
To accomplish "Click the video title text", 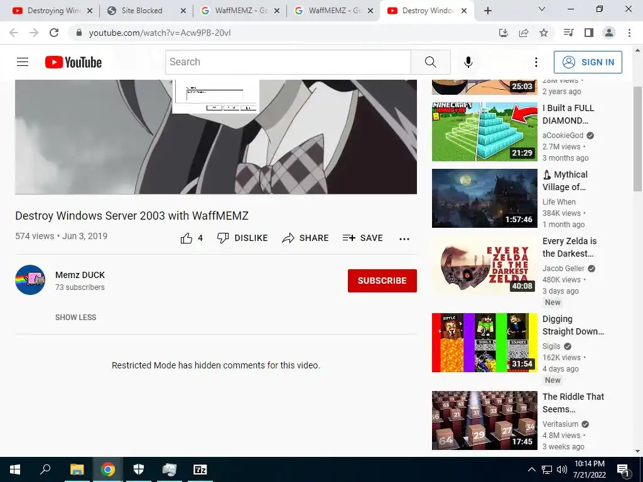I will [x=132, y=216].
